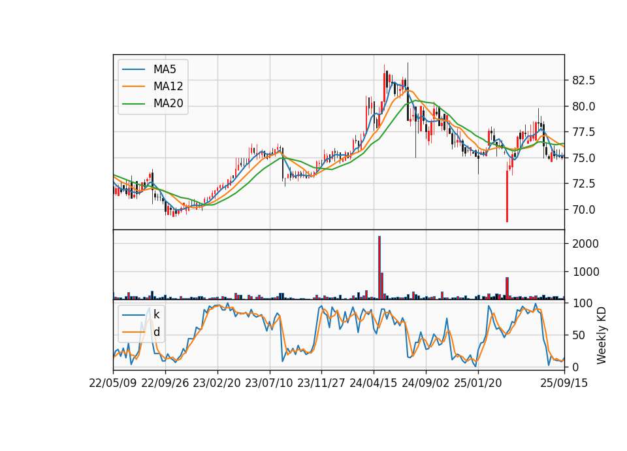Click the 22/05/09 date tick label
Viewport: 627px width, 451px height.
(x=113, y=384)
